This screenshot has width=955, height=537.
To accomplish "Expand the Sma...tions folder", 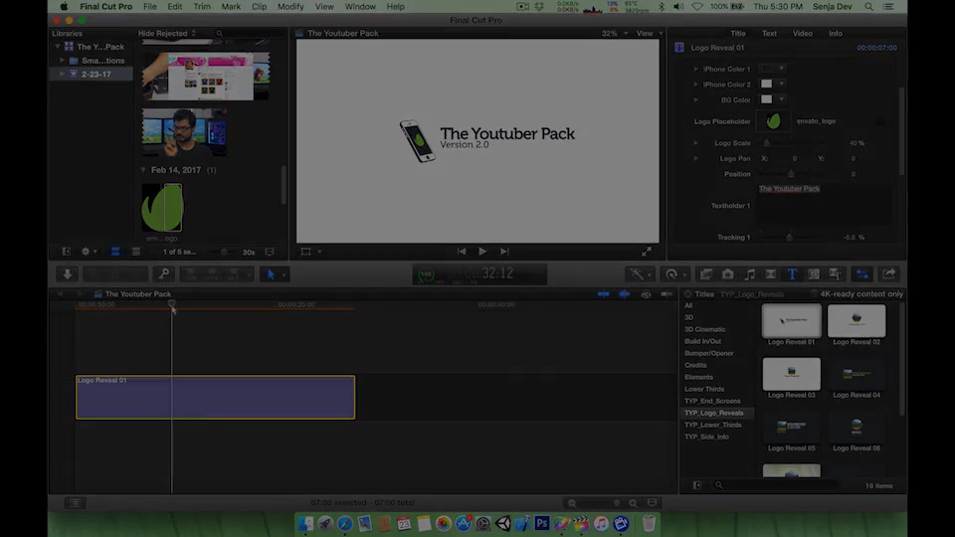I will pyautogui.click(x=62, y=61).
